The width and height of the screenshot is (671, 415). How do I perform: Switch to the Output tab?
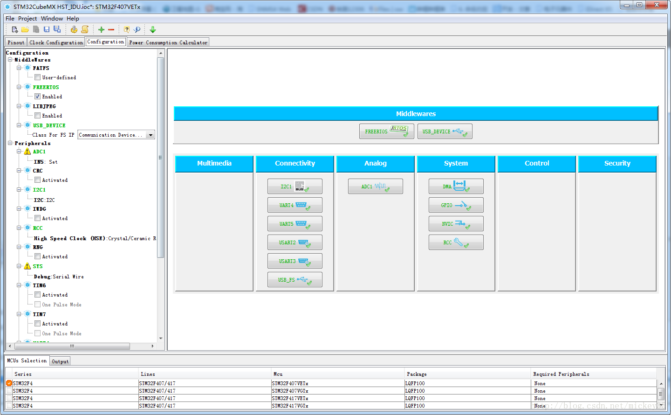[x=60, y=361]
